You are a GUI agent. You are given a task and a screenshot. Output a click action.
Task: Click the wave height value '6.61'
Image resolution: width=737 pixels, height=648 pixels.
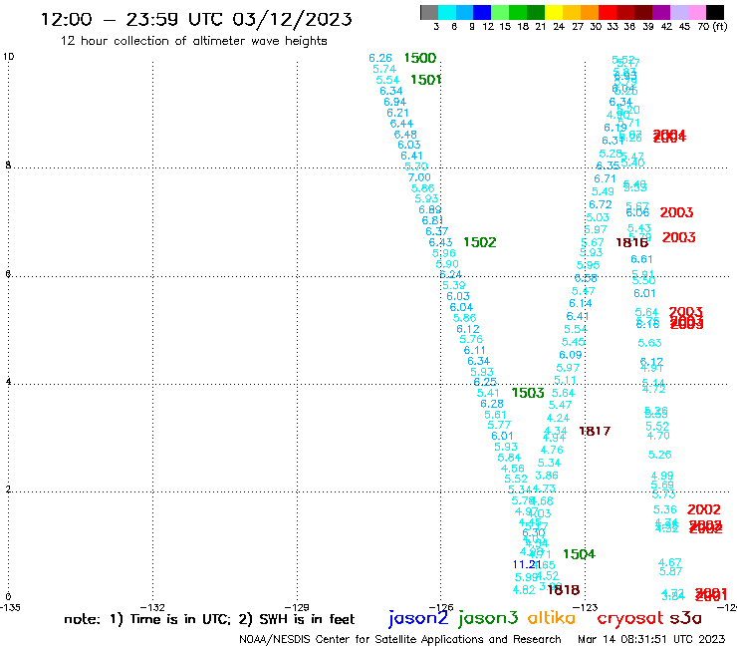tap(641, 259)
